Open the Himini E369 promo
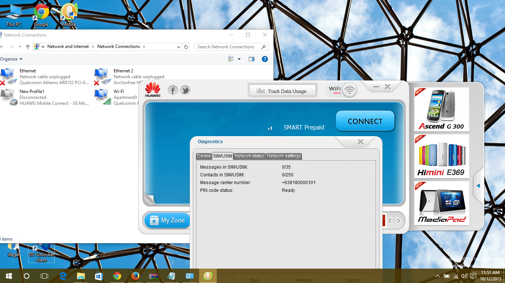 click(442, 156)
